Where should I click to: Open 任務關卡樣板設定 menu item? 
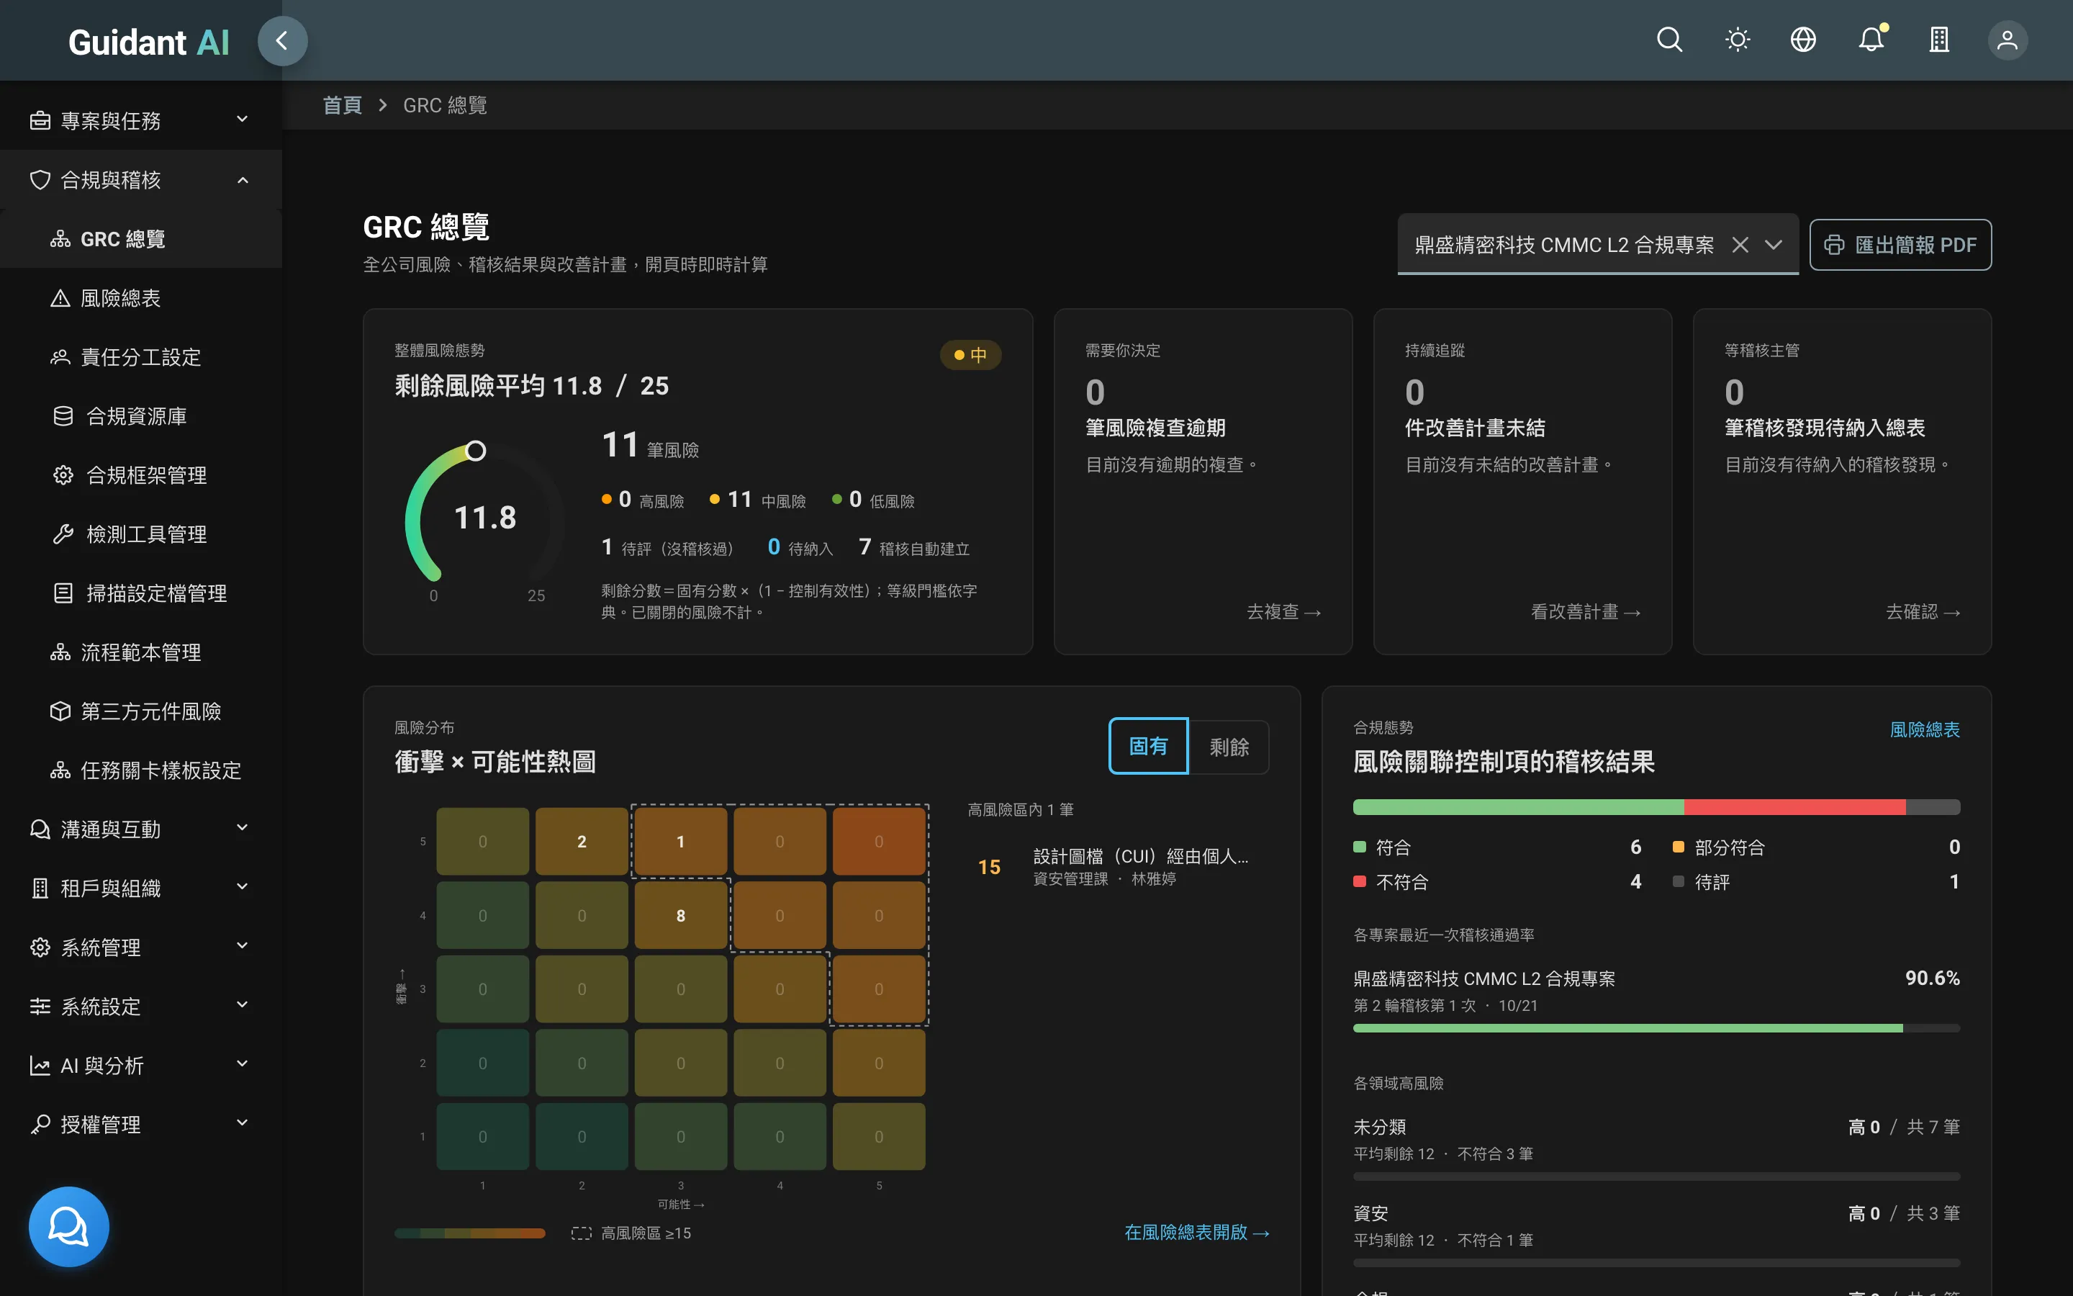pyautogui.click(x=141, y=770)
